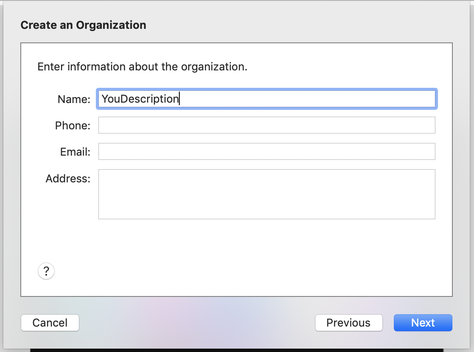
Task: Go back with the Previous button
Action: (x=349, y=323)
